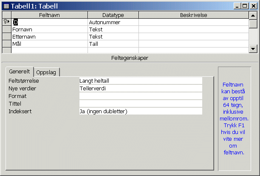Viewport: 260px width, 176px height.
Task: Switch to the Oppslag tab
Action: tap(46, 73)
